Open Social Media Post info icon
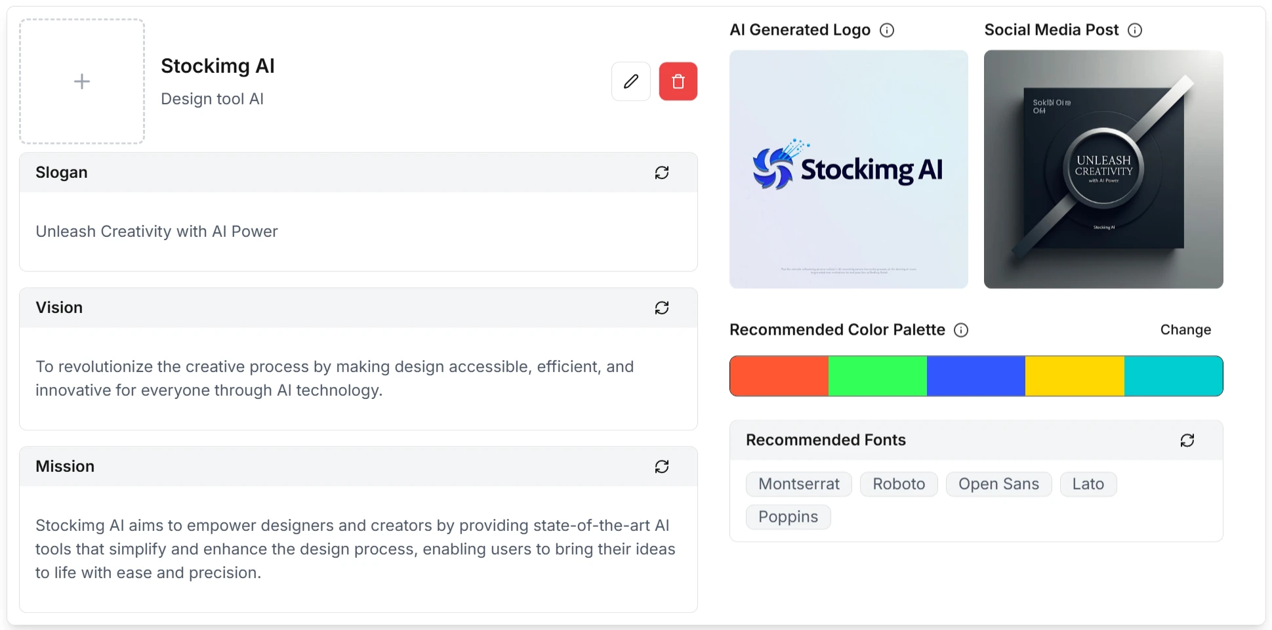The height and width of the screenshot is (630, 1272). (1134, 30)
